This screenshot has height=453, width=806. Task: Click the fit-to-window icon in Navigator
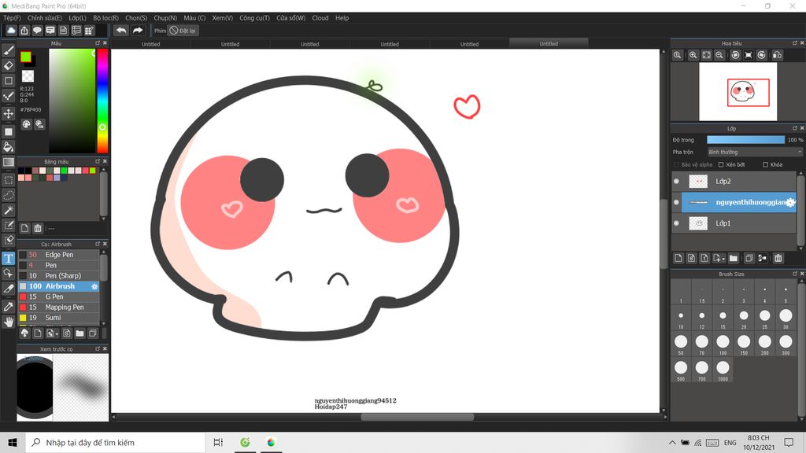pyautogui.click(x=706, y=55)
